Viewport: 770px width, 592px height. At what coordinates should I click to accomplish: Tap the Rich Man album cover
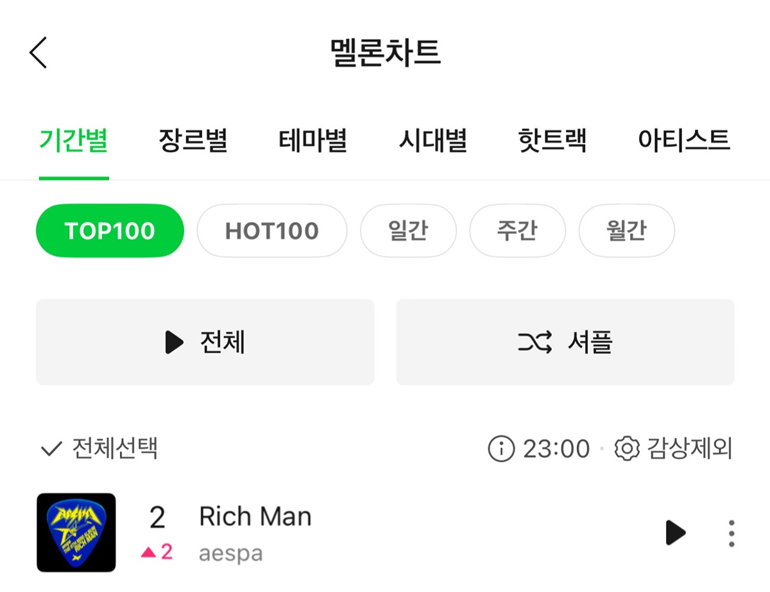pos(76,532)
